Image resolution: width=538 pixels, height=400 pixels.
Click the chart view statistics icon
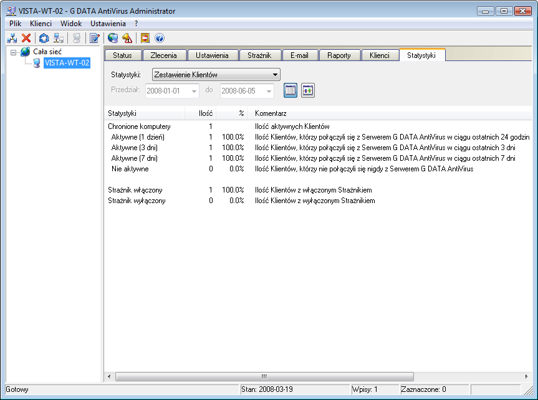click(x=308, y=90)
